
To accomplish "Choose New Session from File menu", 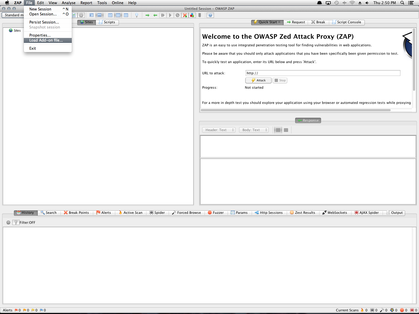I will [48, 9].
